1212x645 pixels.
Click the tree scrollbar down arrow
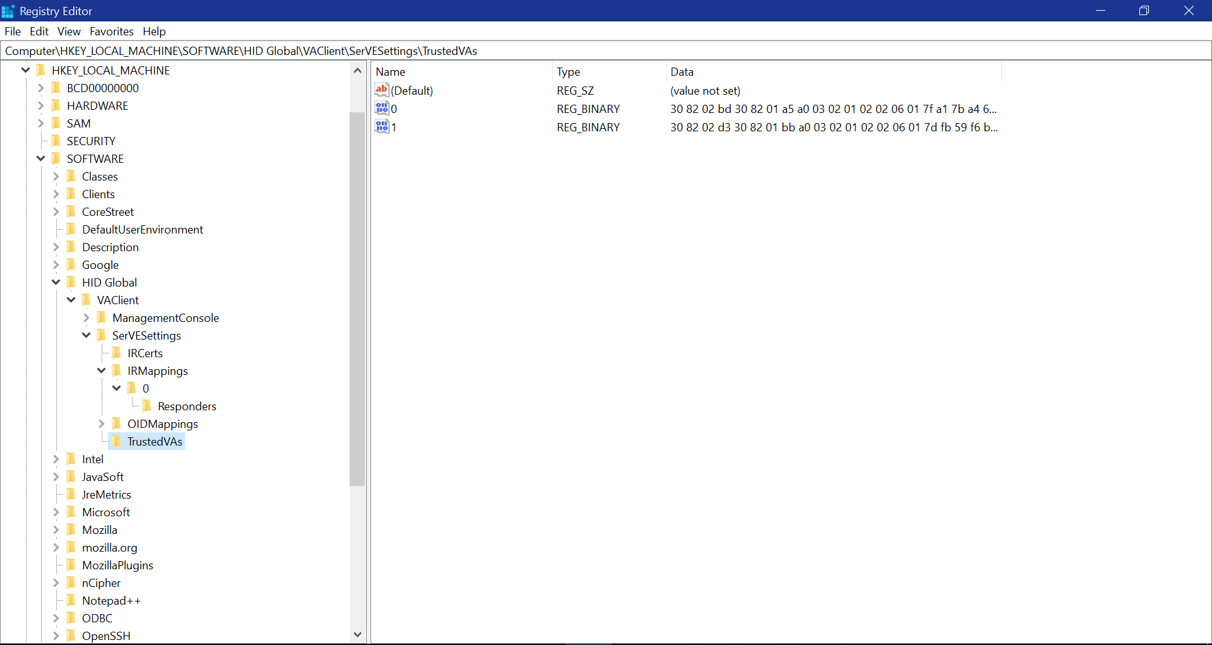(x=358, y=635)
